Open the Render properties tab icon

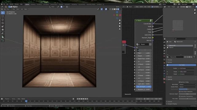point(164,46)
